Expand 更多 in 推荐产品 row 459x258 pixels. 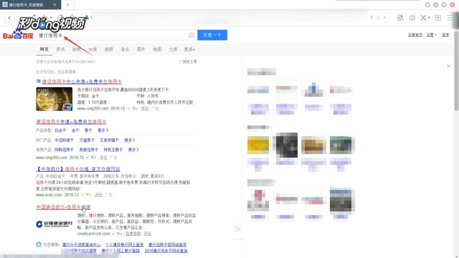tap(134, 150)
